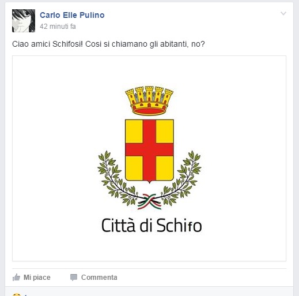Open the posted coat of arms image
This screenshot has height=296, width=299.
click(x=149, y=158)
